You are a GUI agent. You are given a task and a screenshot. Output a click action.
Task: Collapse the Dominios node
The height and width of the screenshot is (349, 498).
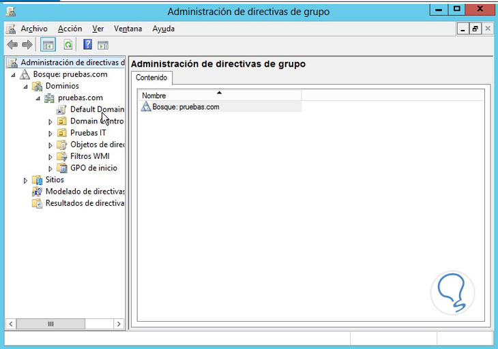[25, 87]
